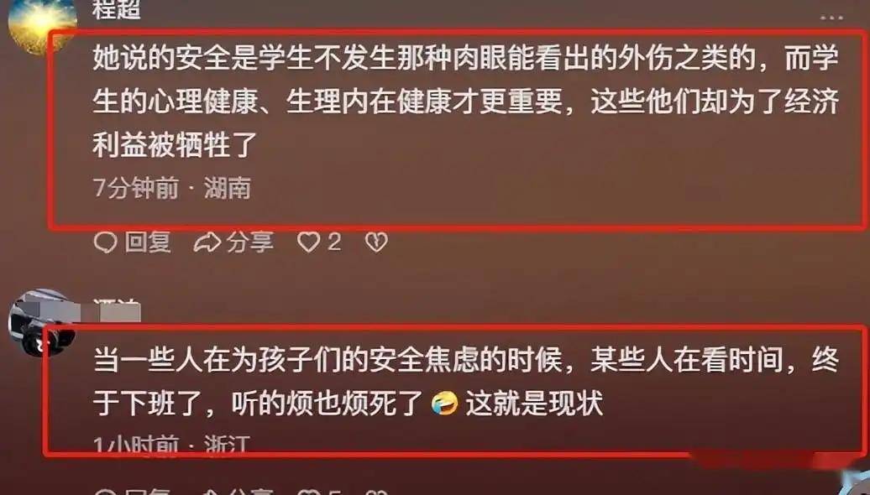Select the comment text starting 当一些人在为孩子们
The image size is (870, 495).
click(465, 382)
